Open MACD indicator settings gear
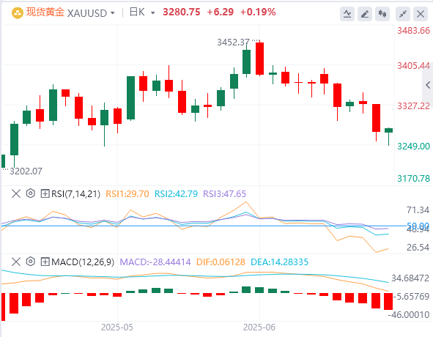 point(31,262)
